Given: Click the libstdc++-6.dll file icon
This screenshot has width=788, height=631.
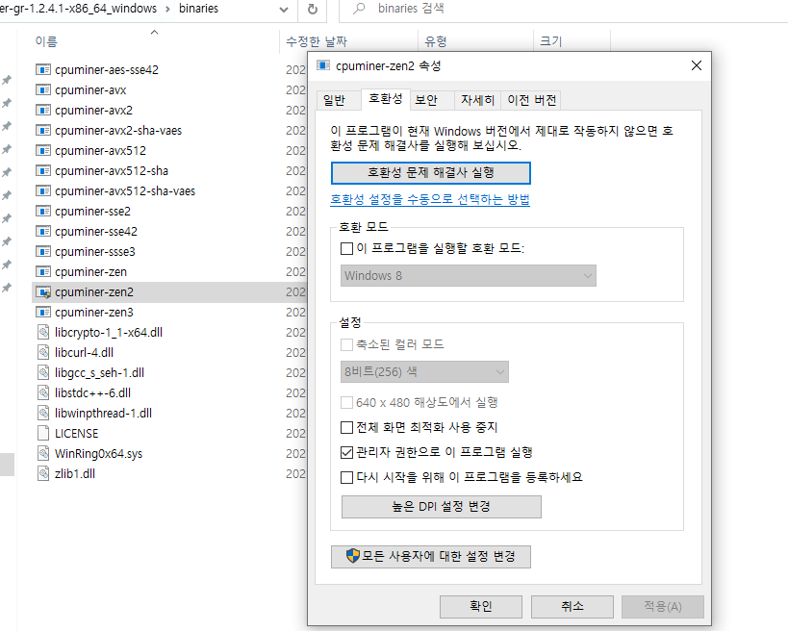Looking at the screenshot, I should coord(43,392).
